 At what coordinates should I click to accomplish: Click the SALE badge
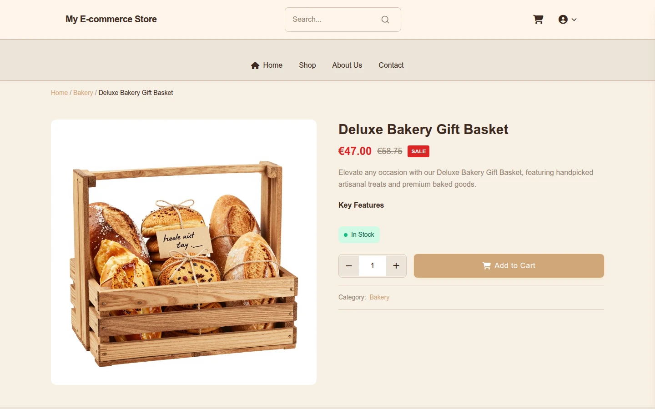418,151
